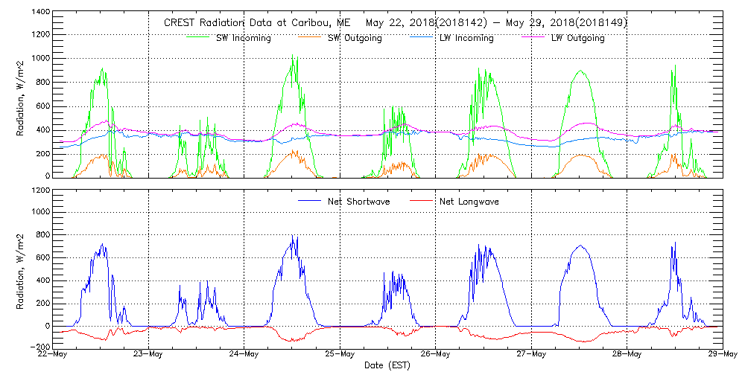This screenshot has width=745, height=372.
Task: Select the SW Outgoing legend label
Action: tap(355, 38)
